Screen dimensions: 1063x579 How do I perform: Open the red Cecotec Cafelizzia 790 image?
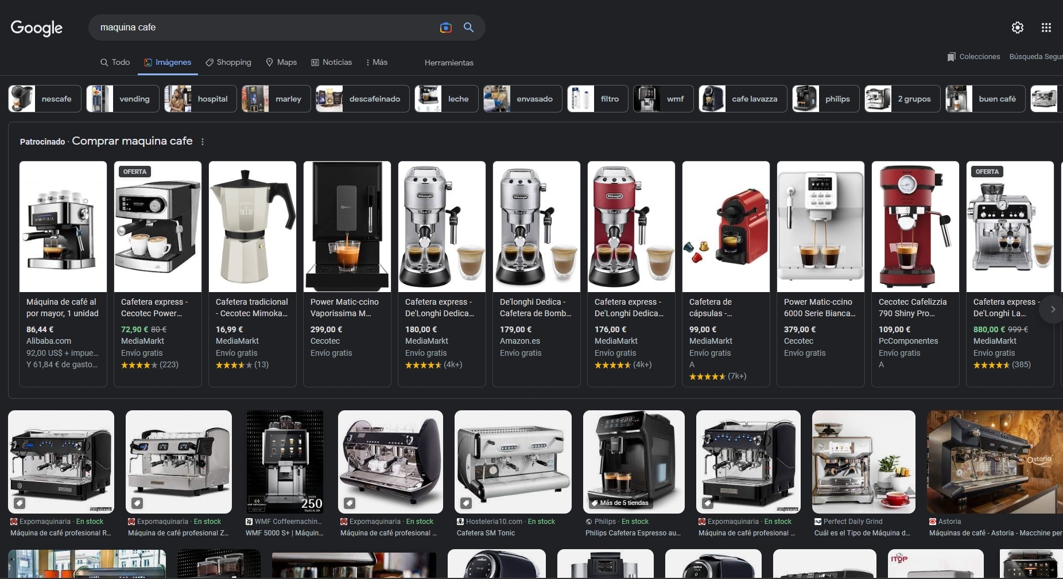coord(915,227)
